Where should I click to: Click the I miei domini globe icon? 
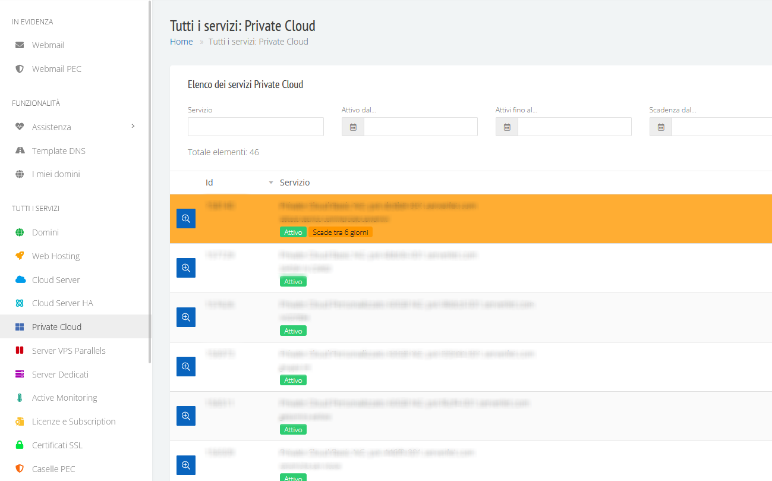(20, 174)
